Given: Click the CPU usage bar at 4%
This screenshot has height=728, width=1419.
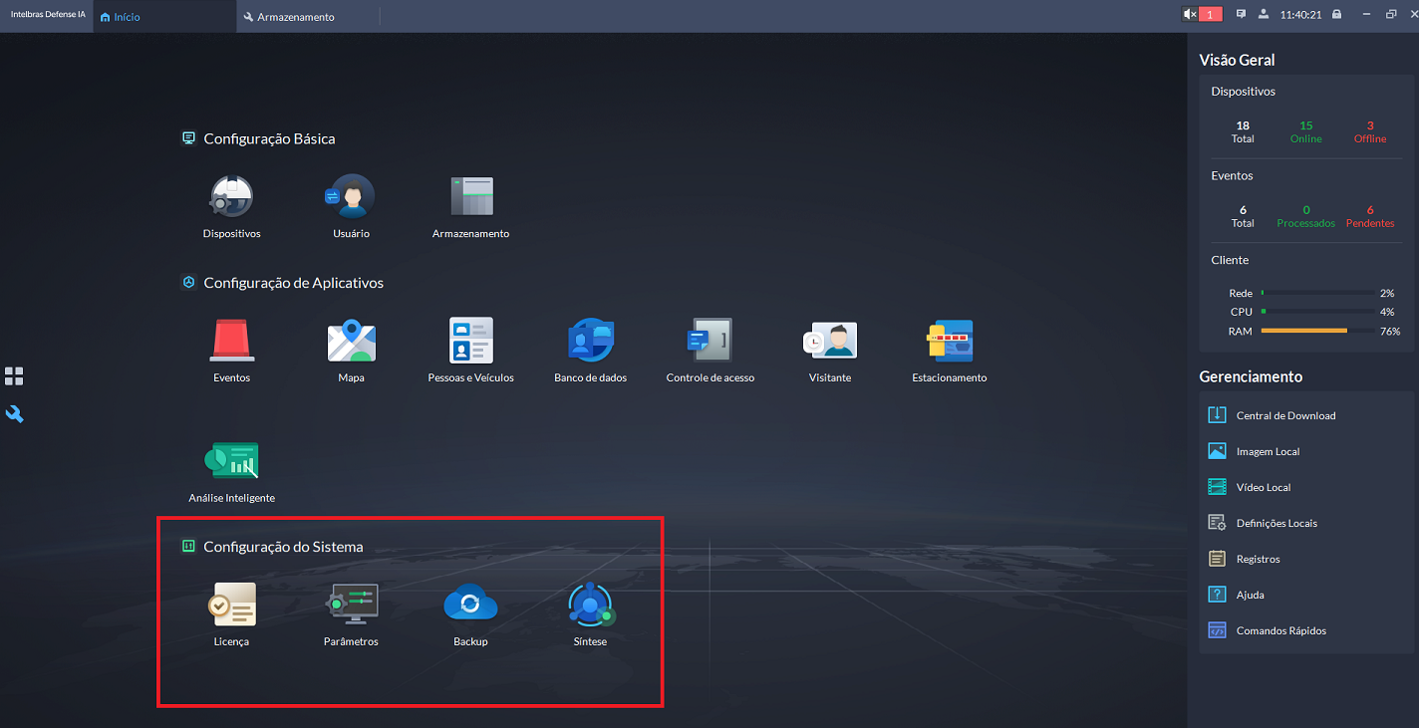Looking at the screenshot, I should (1318, 312).
